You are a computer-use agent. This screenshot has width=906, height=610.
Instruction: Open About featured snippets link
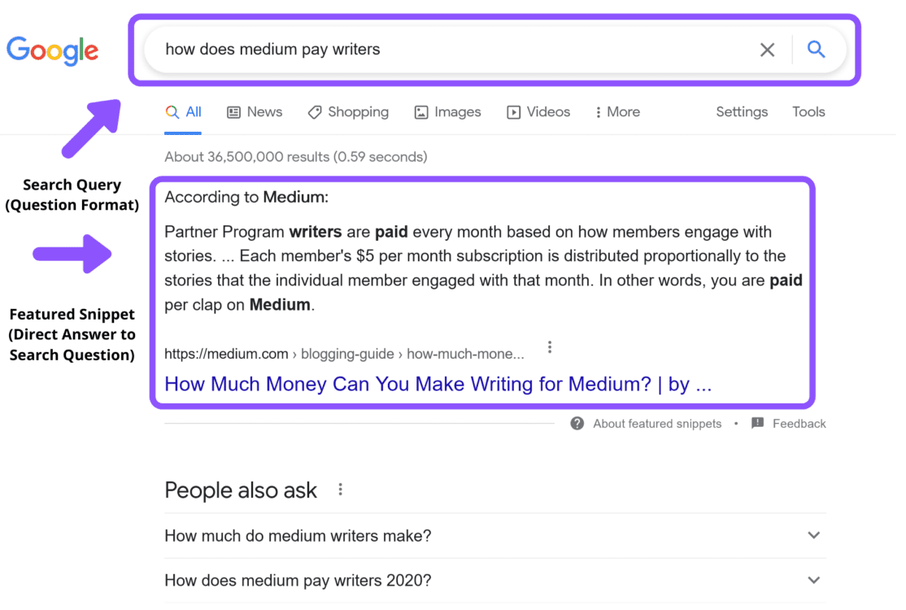tap(657, 424)
